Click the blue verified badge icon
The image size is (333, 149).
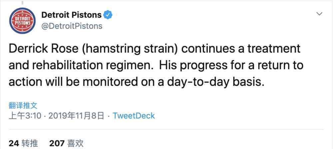click(108, 15)
